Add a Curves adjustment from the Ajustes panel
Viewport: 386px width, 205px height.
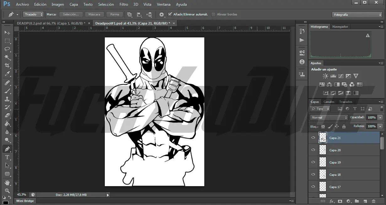(x=340, y=76)
